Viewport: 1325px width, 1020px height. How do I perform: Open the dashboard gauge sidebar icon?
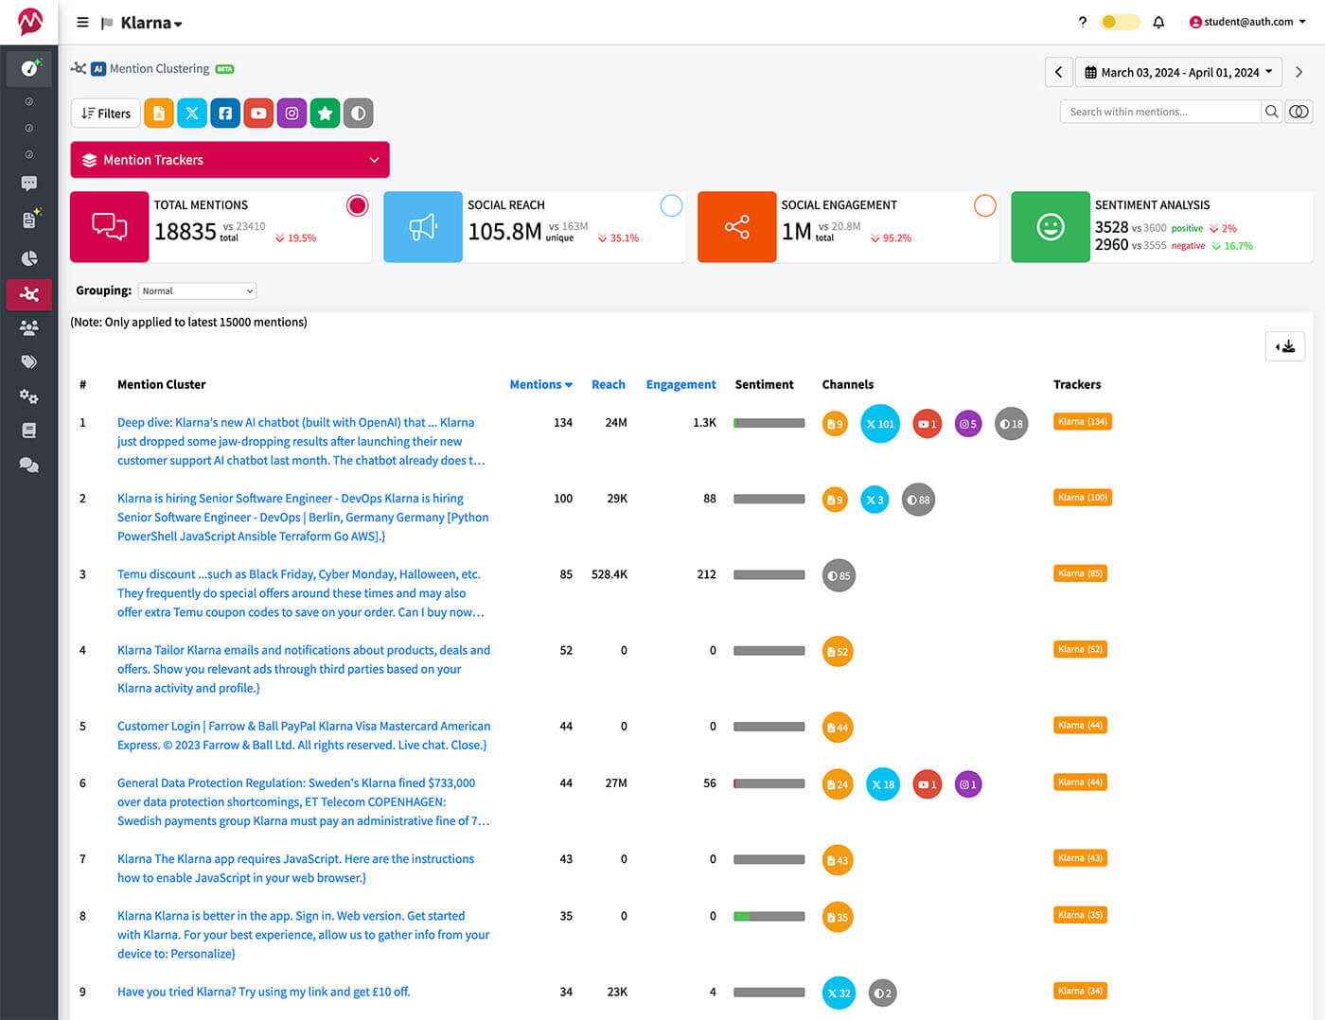pos(29,68)
